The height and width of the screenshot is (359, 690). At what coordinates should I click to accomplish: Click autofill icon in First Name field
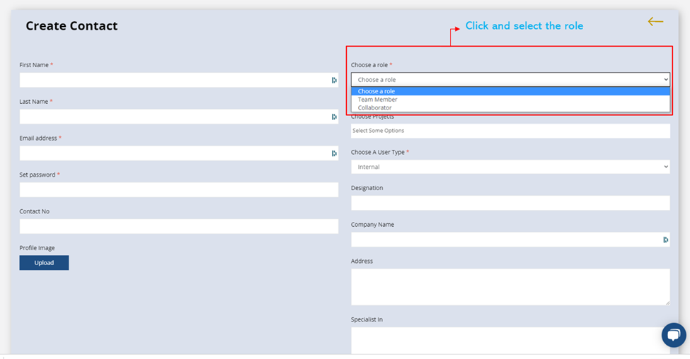[334, 80]
